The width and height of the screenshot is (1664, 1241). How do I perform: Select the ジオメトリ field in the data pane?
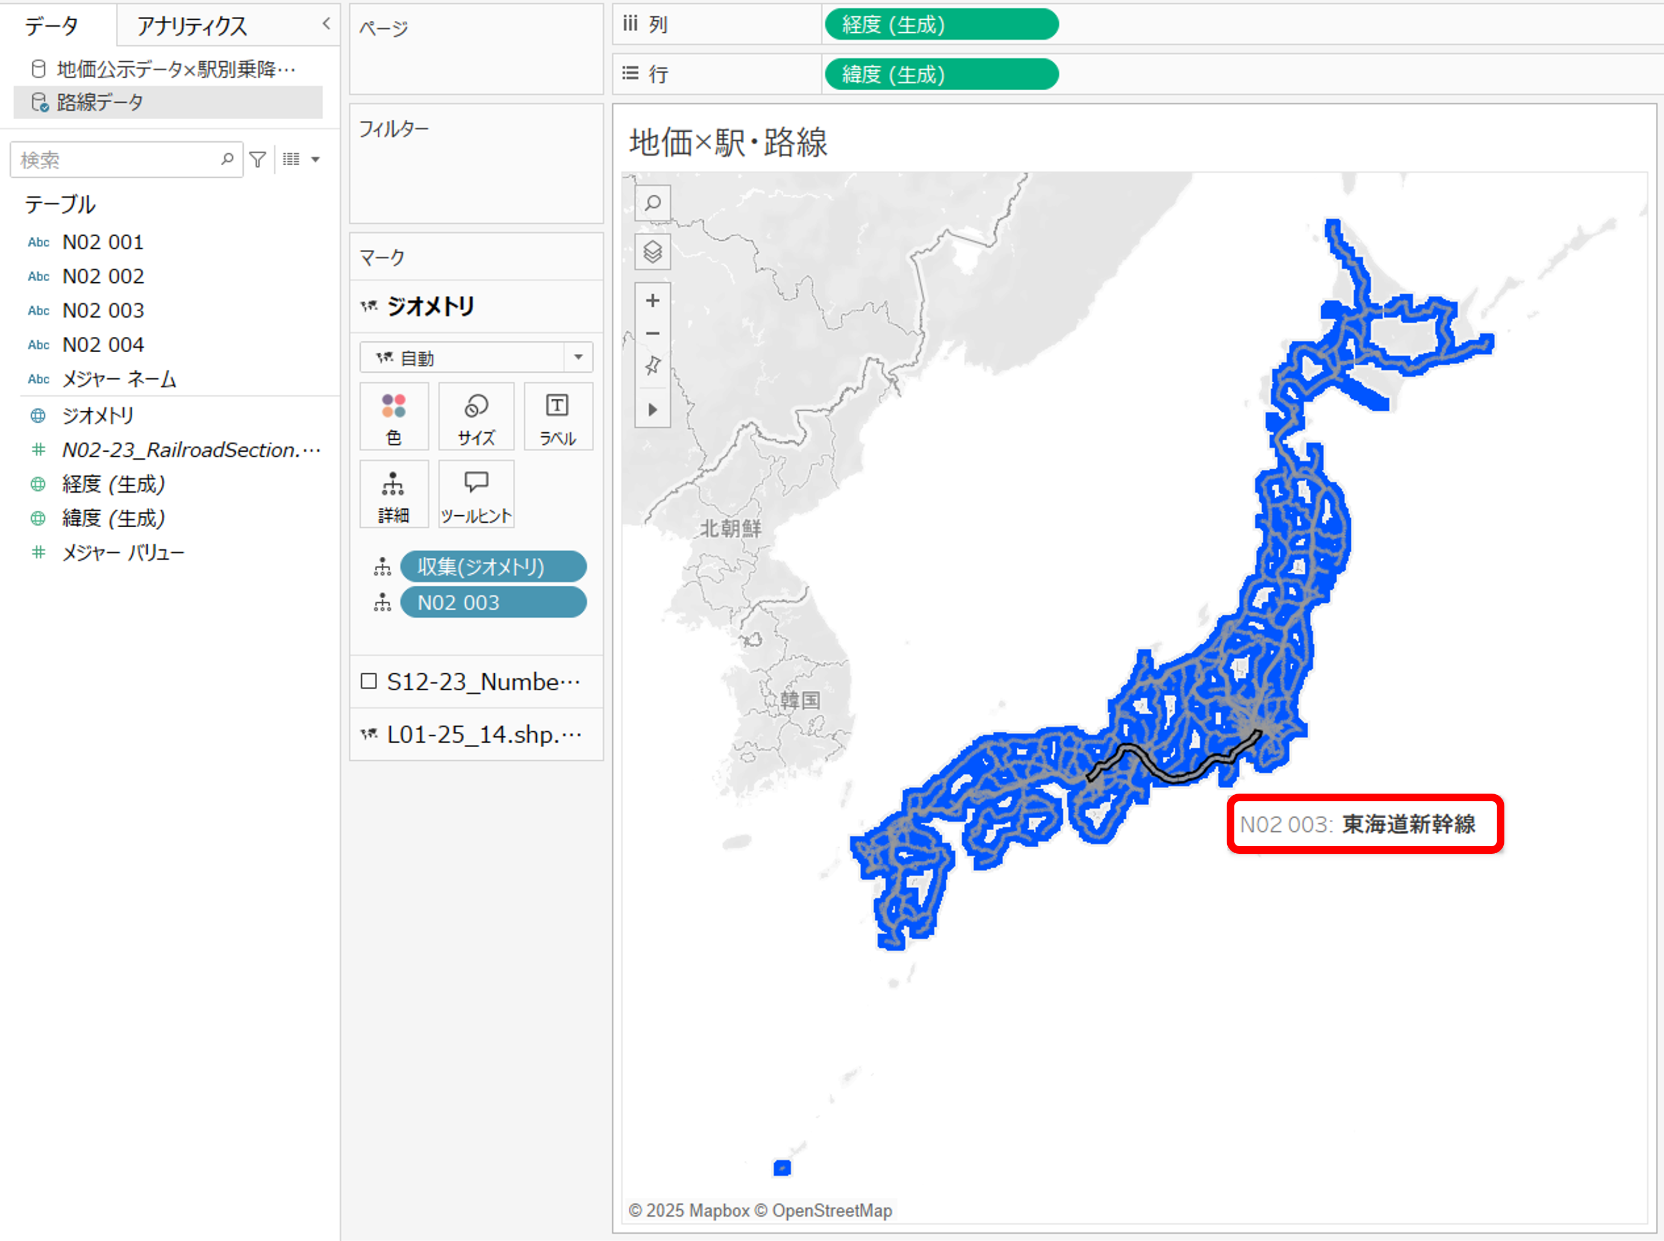98,416
